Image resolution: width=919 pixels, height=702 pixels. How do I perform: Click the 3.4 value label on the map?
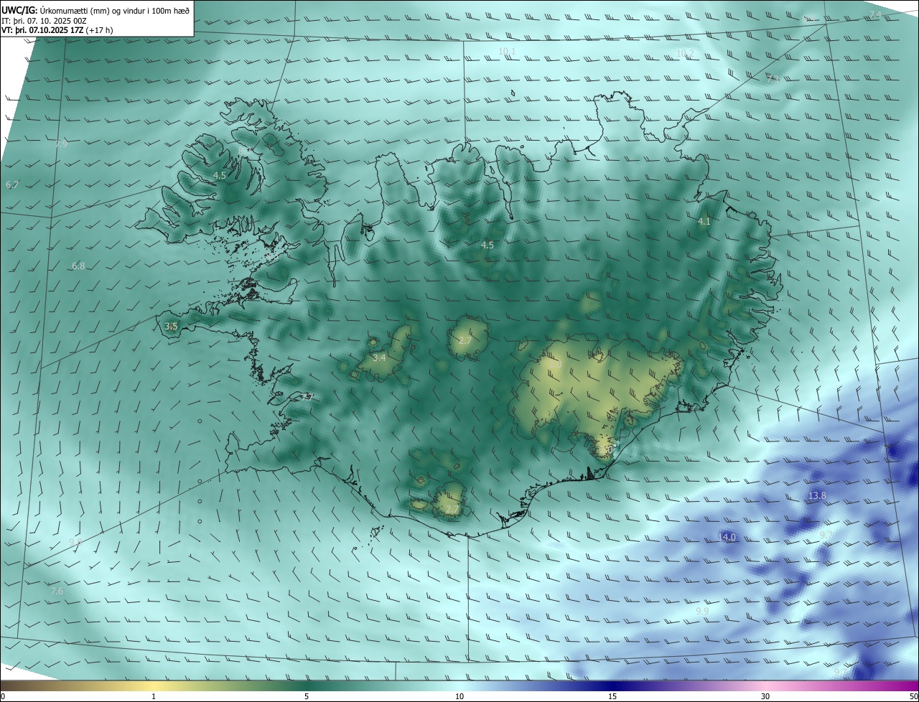click(379, 357)
